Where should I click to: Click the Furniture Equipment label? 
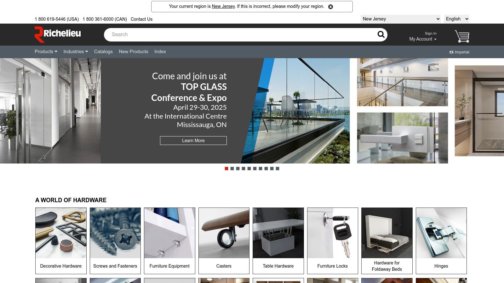click(x=169, y=266)
